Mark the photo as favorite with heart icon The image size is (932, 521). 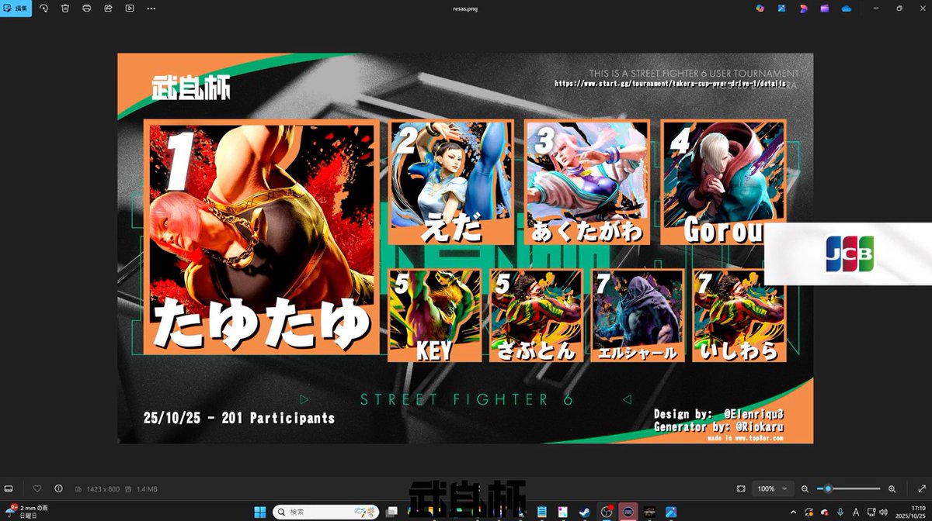click(37, 488)
